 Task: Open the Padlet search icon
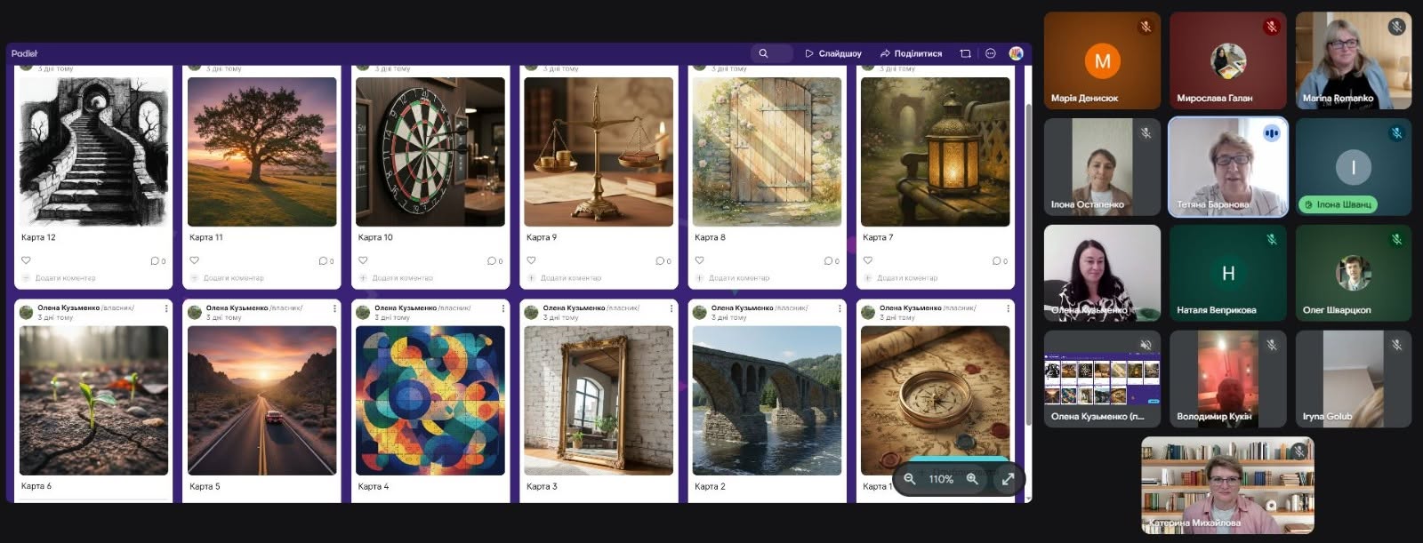pos(763,53)
